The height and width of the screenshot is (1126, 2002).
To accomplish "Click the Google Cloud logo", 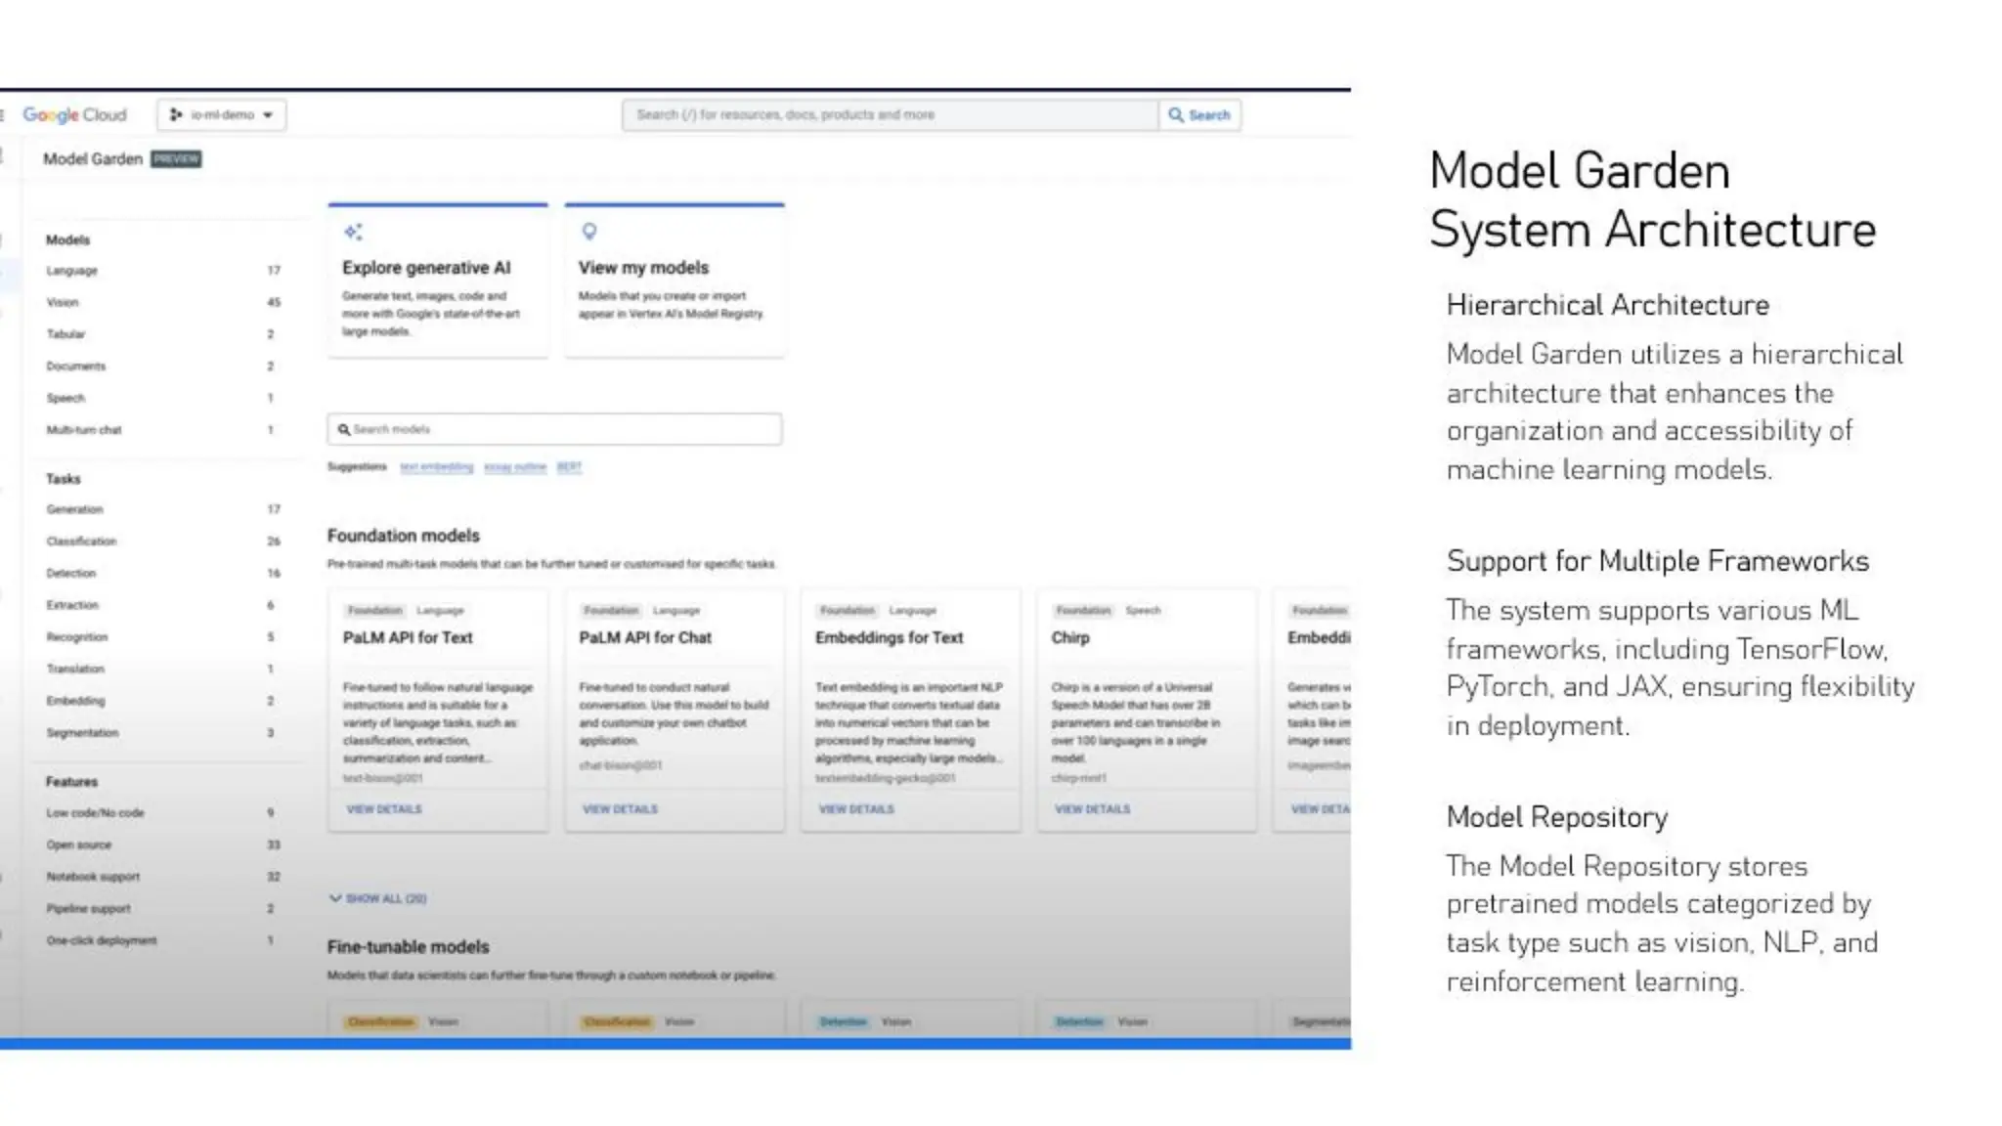I will coord(74,114).
